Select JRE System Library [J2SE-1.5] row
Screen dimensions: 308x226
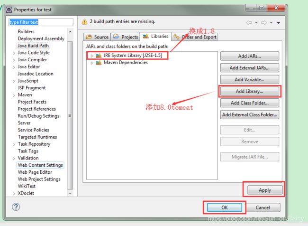point(152,56)
